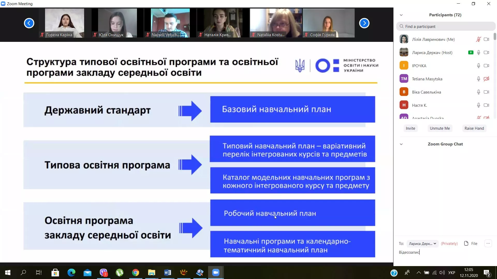Viewport: 497px width, 279px height.
Task: Click the Zoom Meeting icon in the title bar
Action: coord(3,3)
